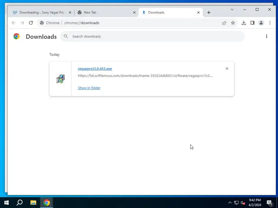Minimize the Chrome window

(x=245, y=9)
